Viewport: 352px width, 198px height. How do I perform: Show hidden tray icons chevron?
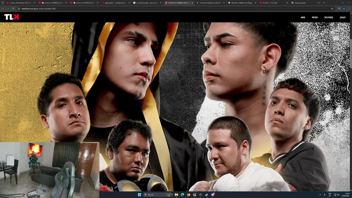coord(320,195)
